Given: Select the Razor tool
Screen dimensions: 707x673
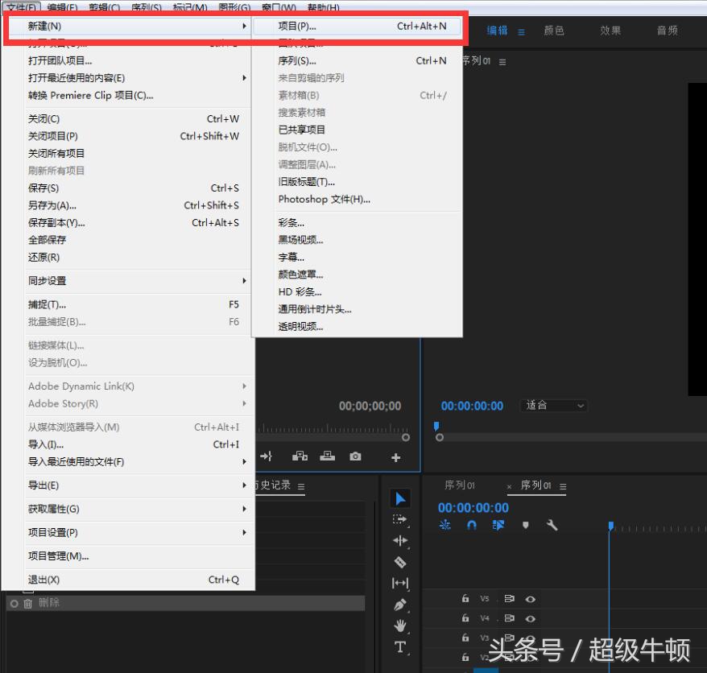Looking at the screenshot, I should point(400,560).
